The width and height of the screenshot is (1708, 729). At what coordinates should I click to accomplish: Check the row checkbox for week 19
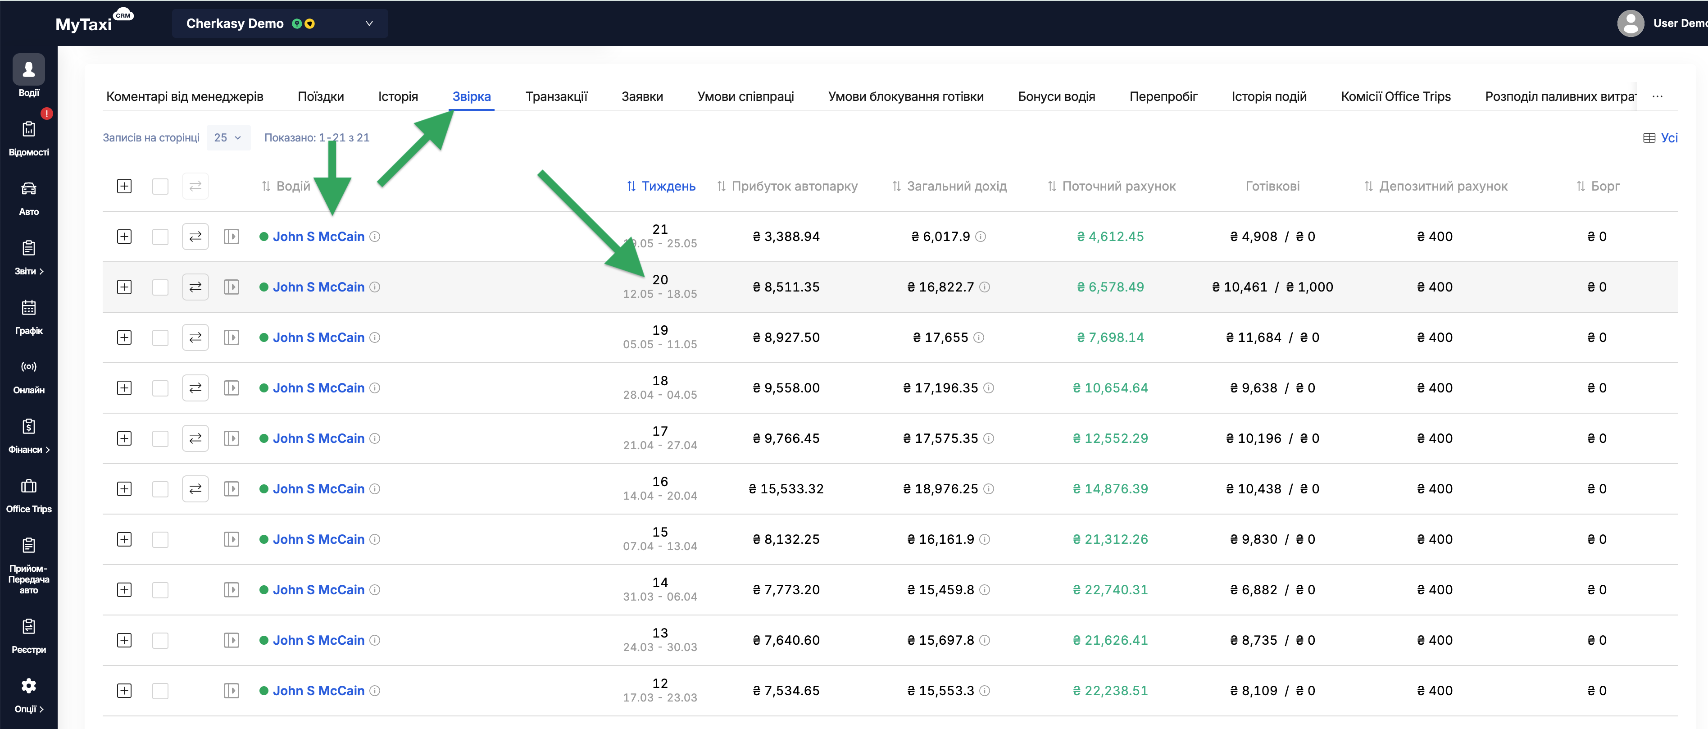(160, 337)
